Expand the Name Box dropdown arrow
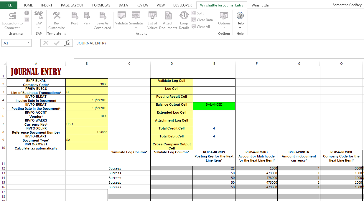 [x=28, y=43]
